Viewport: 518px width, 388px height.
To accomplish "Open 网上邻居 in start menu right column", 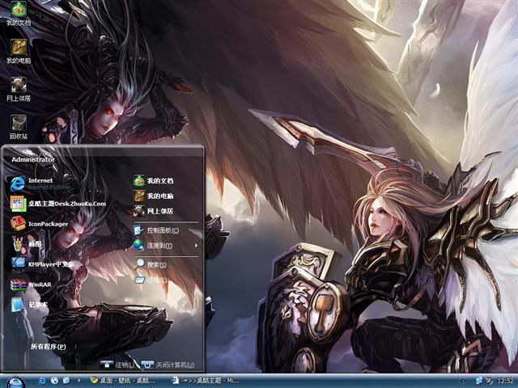I will click(153, 211).
